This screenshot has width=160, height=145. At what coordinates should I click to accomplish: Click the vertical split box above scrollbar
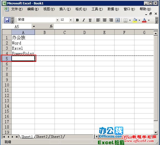pos(156,31)
